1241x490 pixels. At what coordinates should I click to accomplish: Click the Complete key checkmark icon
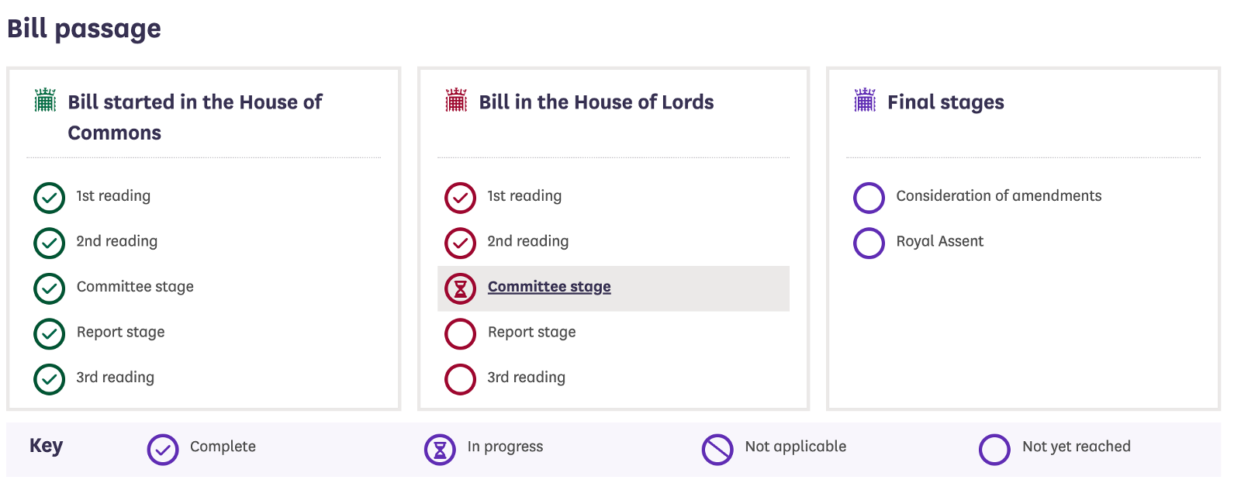[163, 450]
